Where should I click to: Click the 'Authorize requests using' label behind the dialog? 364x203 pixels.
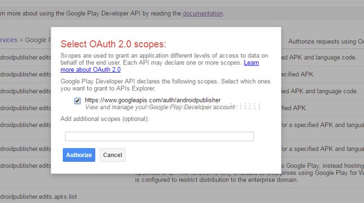326,41
